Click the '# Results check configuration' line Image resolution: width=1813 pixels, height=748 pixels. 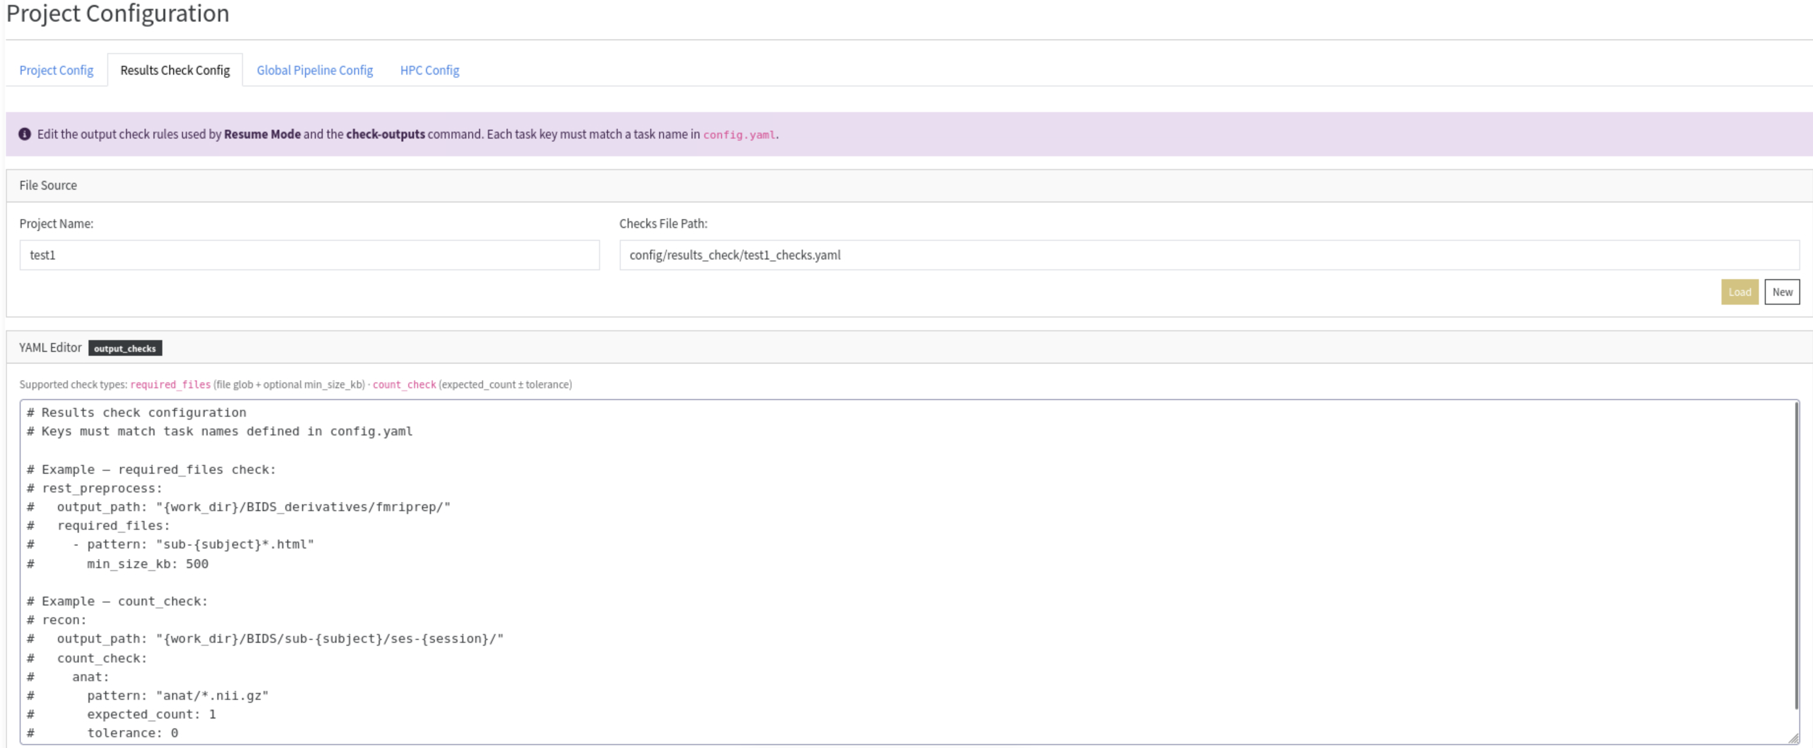point(137,413)
